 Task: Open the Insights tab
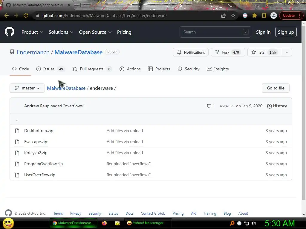click(x=218, y=69)
